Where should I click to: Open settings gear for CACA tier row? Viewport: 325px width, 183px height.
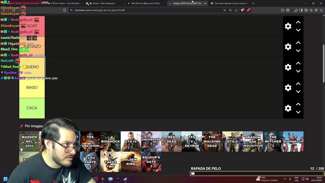pyautogui.click(x=288, y=108)
